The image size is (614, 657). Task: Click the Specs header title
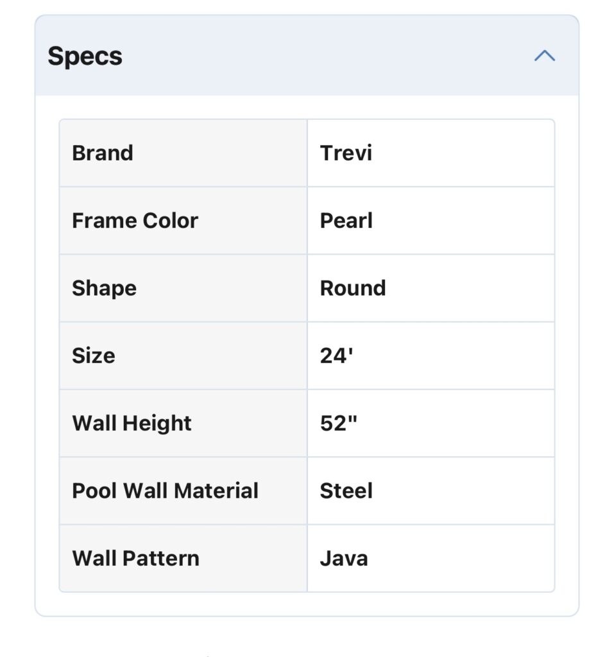85,56
